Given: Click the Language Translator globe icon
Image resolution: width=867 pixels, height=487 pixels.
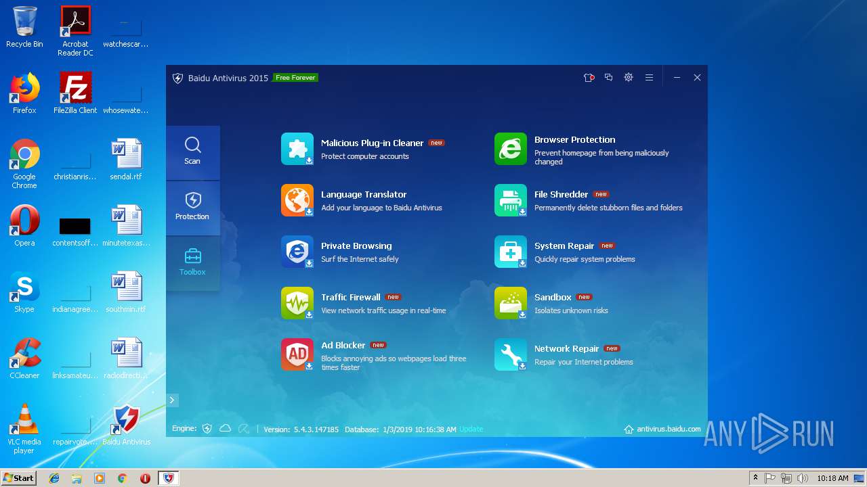Looking at the screenshot, I should [x=297, y=200].
